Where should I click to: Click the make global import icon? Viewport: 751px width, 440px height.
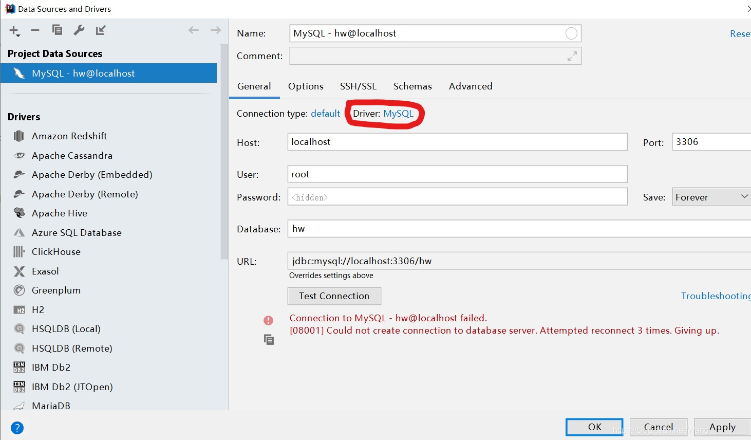point(101,30)
